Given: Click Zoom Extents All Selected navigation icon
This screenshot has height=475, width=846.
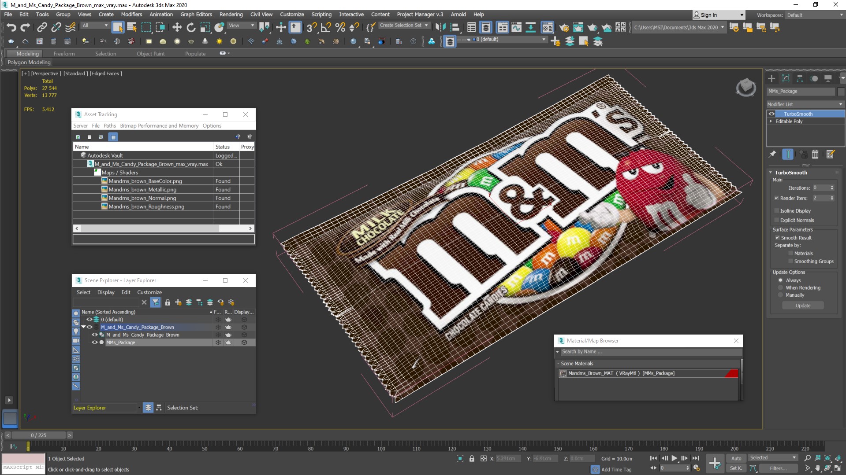Looking at the screenshot, I should click(838, 458).
